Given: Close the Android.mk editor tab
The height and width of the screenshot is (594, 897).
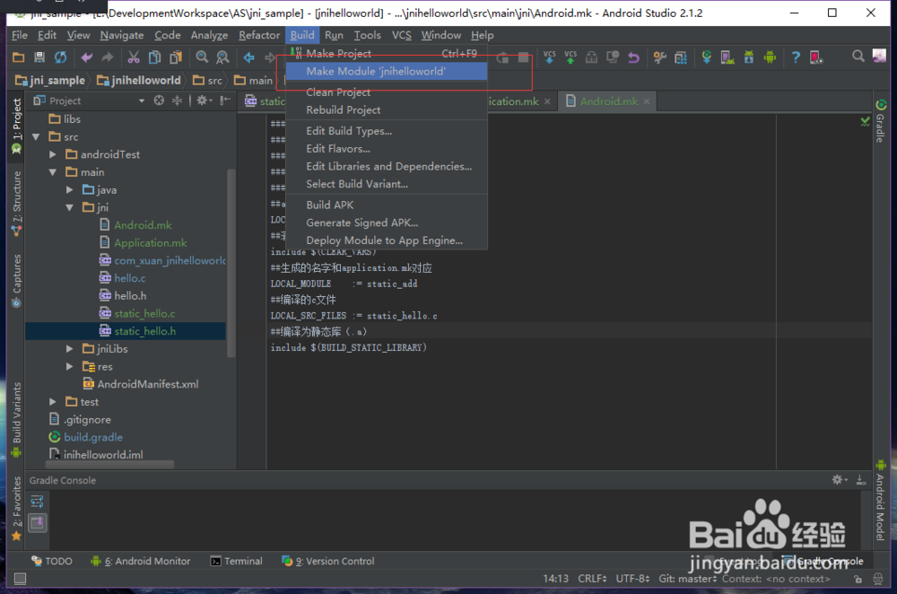Looking at the screenshot, I should (x=647, y=101).
